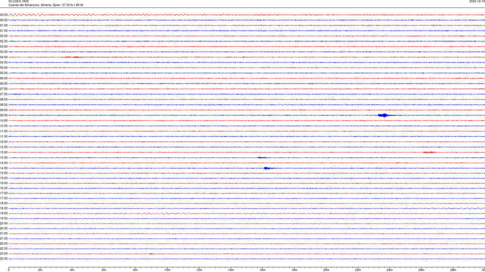Select the 08:30 trace time label

[x=4, y=105]
